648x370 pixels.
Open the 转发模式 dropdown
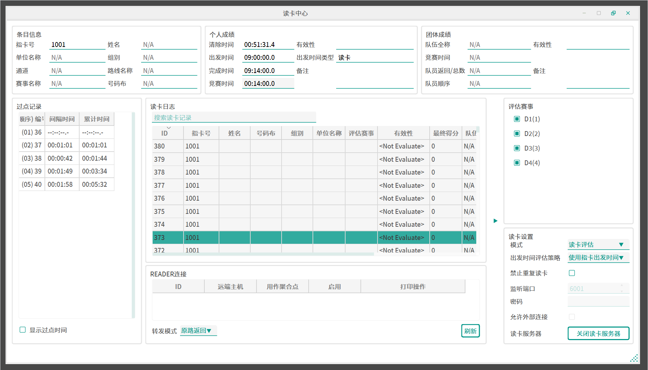click(198, 331)
